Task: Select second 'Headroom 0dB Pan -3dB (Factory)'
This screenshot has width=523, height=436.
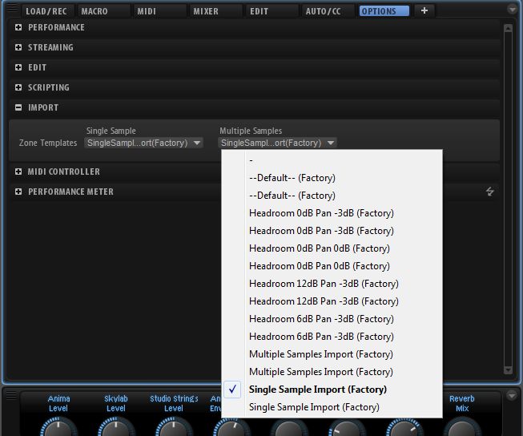Action: point(332,231)
